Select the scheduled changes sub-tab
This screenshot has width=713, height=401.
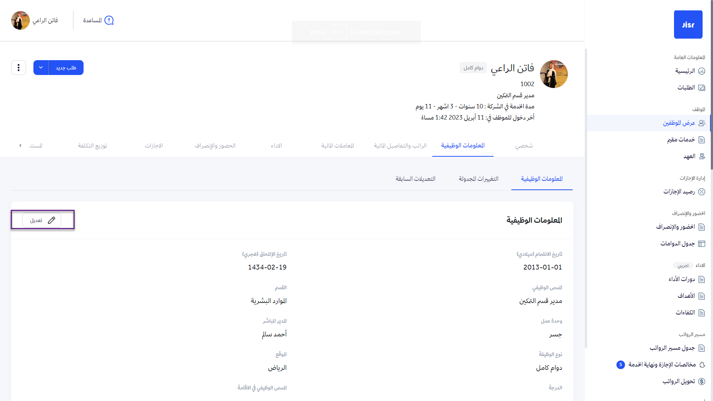click(x=478, y=179)
